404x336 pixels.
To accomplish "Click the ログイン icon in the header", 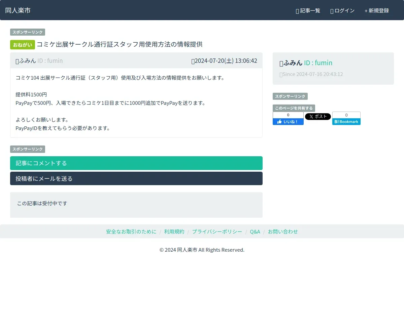I will 332,11.
